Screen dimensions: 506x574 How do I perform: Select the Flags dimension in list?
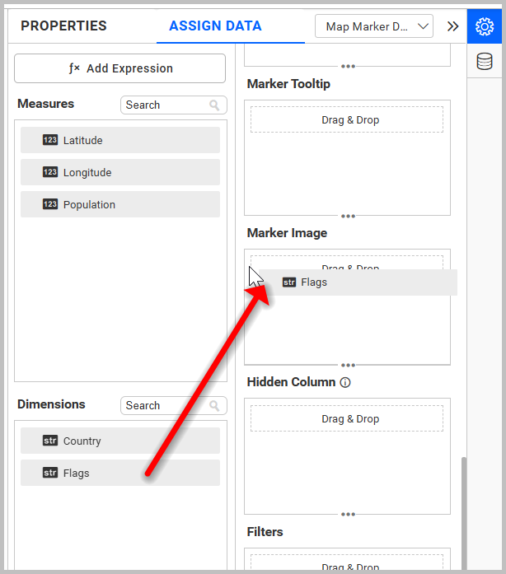120,473
